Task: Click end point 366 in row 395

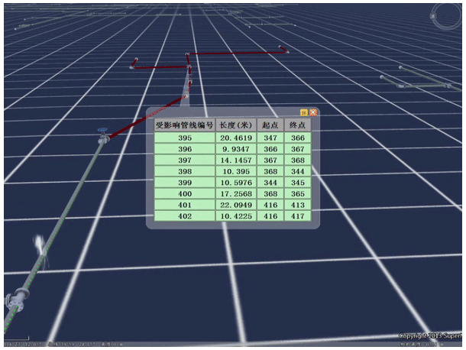Action: tap(297, 138)
